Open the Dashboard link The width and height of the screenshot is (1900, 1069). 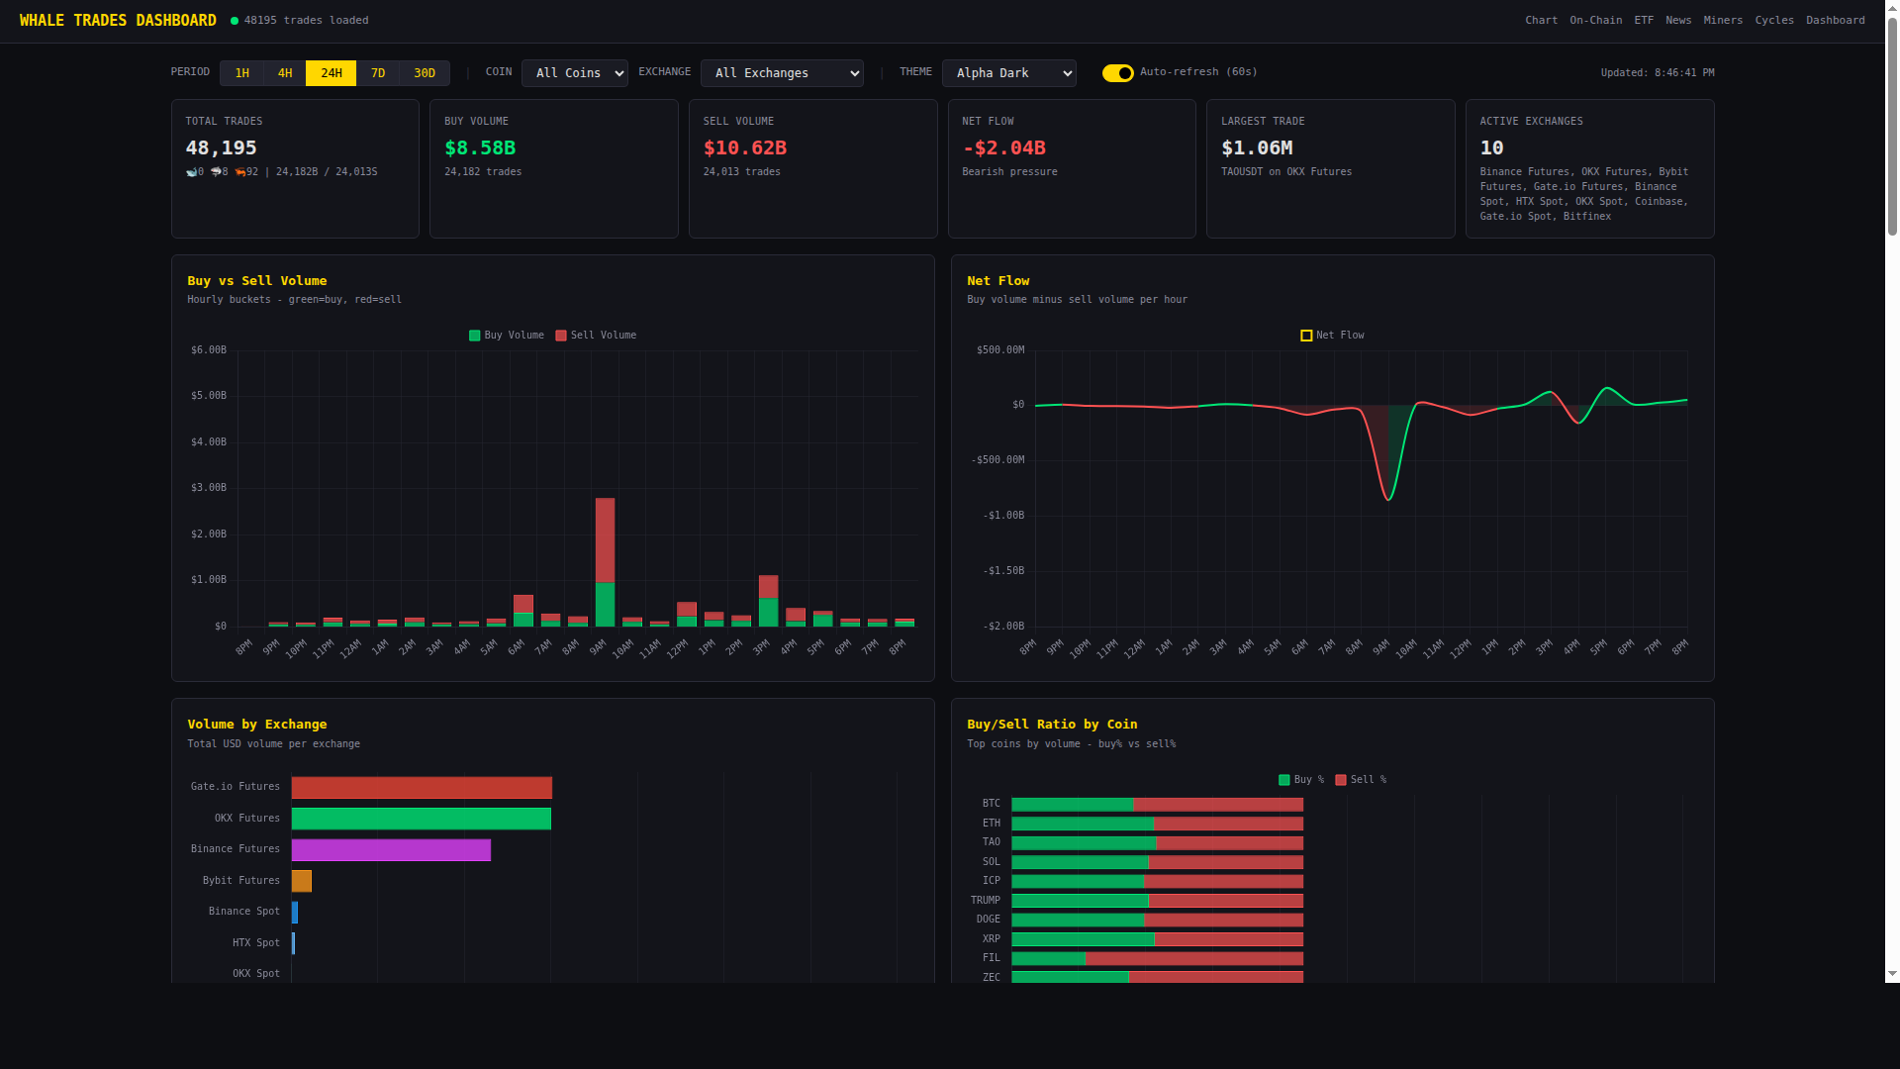tap(1836, 20)
